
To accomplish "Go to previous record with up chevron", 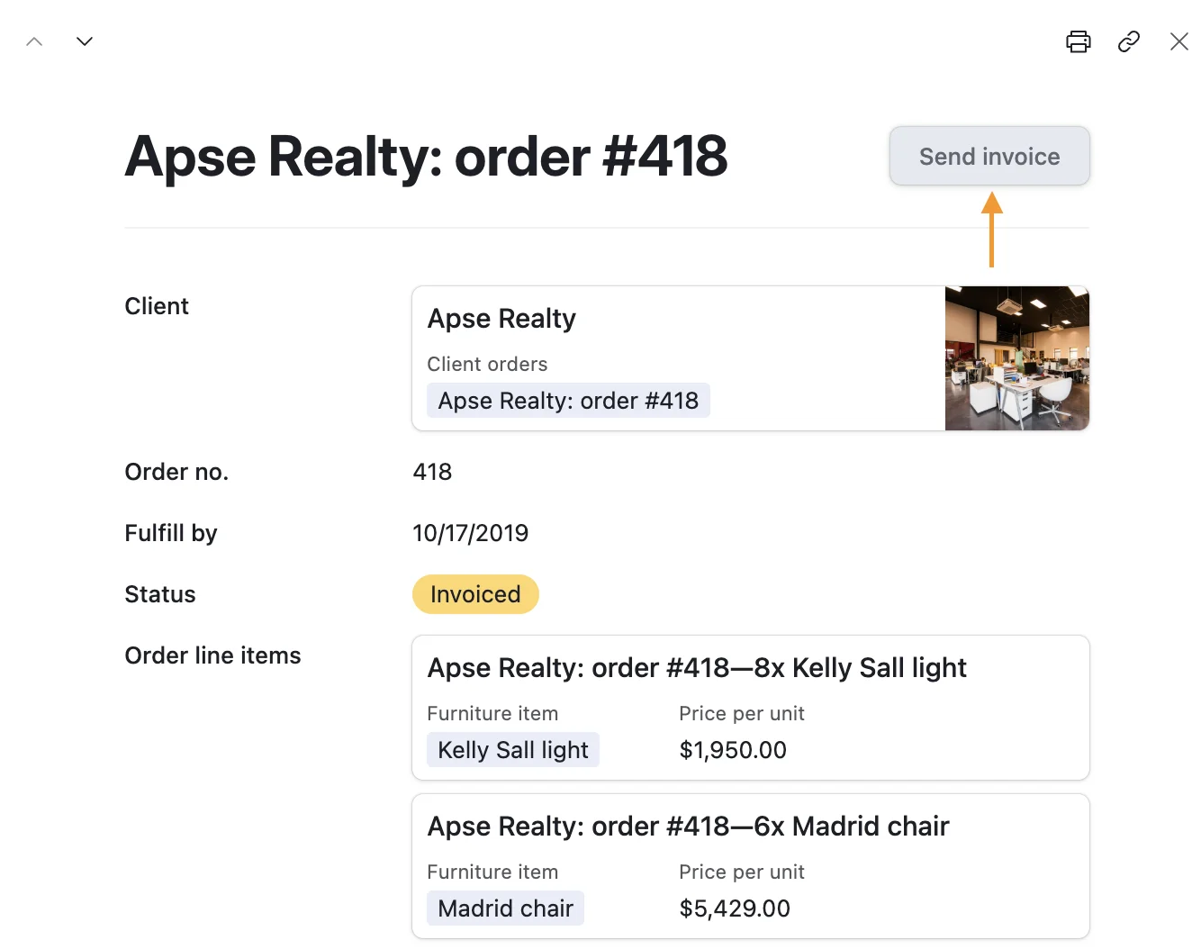I will [34, 41].
